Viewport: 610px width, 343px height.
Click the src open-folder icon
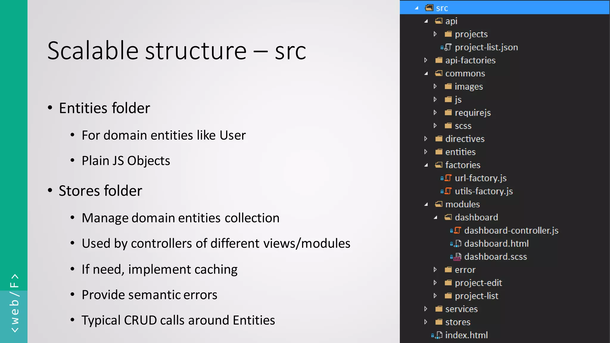click(429, 8)
